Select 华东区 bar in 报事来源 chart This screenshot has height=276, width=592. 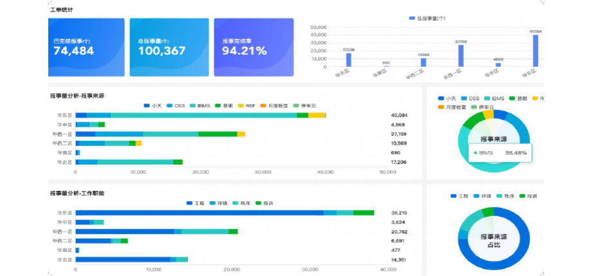coord(200,115)
